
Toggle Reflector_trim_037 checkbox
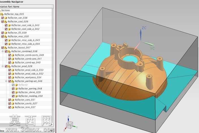10,107
